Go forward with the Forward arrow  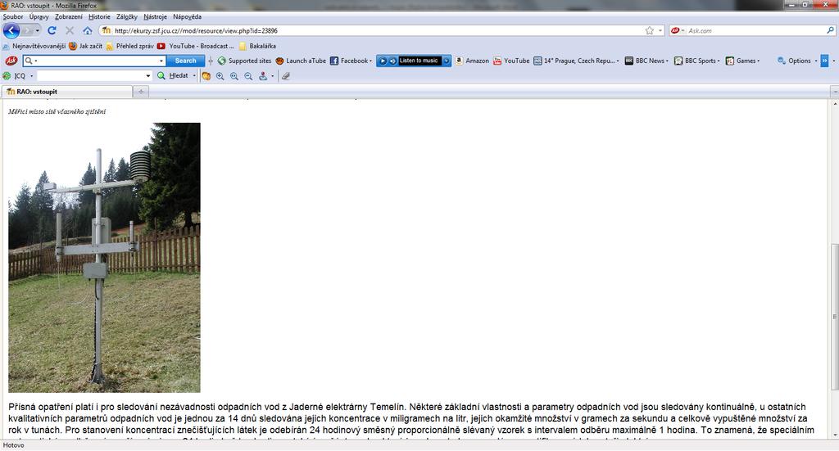28,31
